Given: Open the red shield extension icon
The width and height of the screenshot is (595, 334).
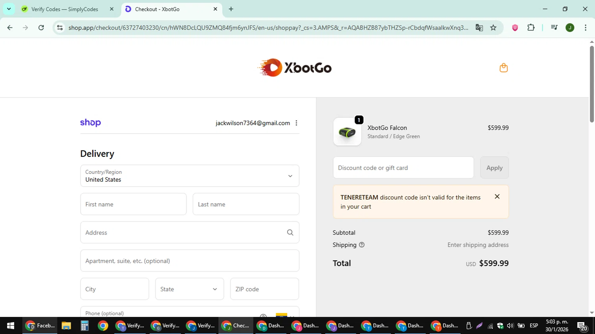Looking at the screenshot, I should coord(515,28).
